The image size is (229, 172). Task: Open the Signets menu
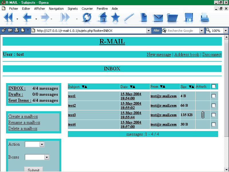pyautogui.click(x=72, y=9)
